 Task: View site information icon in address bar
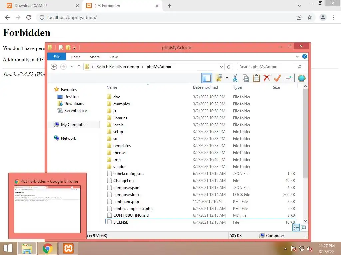(x=42, y=17)
